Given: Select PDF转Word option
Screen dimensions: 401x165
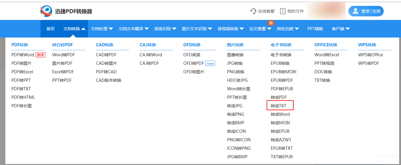Looking at the screenshot, I should pyautogui.click(x=23, y=55).
